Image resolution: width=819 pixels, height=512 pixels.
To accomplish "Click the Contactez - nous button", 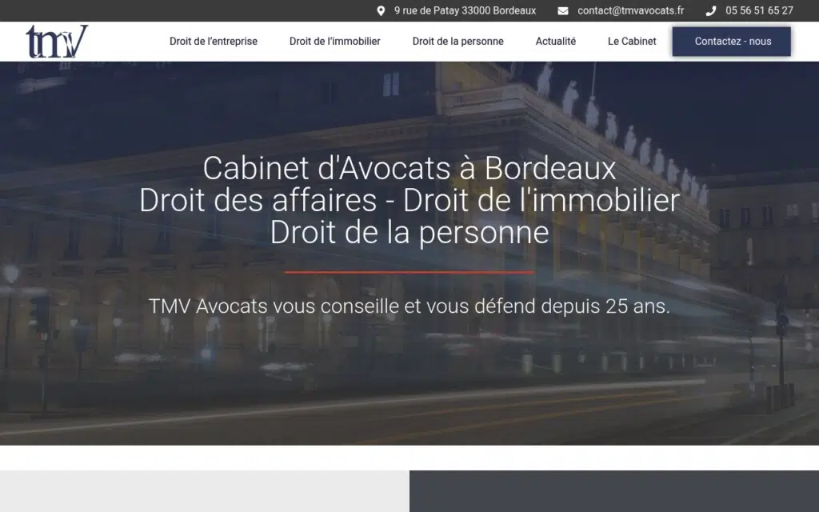I will (x=731, y=42).
